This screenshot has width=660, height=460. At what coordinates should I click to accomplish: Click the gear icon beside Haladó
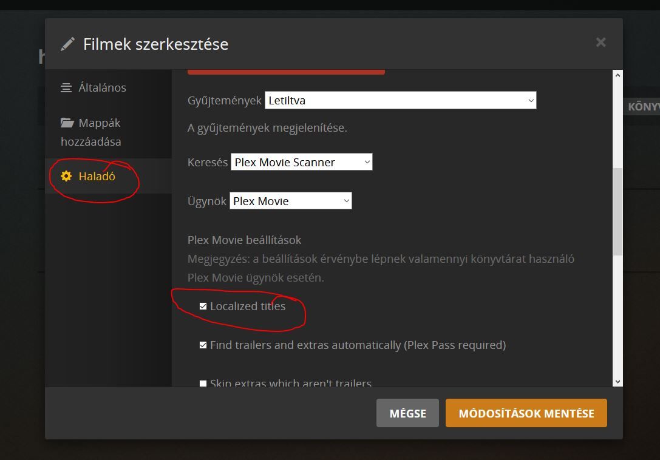click(x=66, y=176)
